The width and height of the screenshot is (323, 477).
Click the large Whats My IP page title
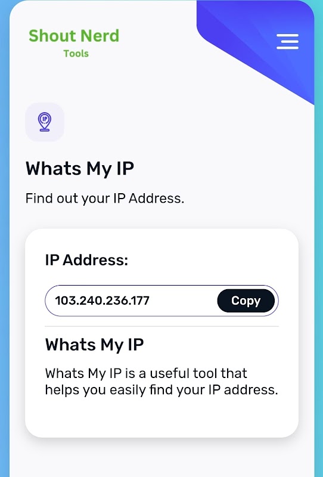click(80, 169)
